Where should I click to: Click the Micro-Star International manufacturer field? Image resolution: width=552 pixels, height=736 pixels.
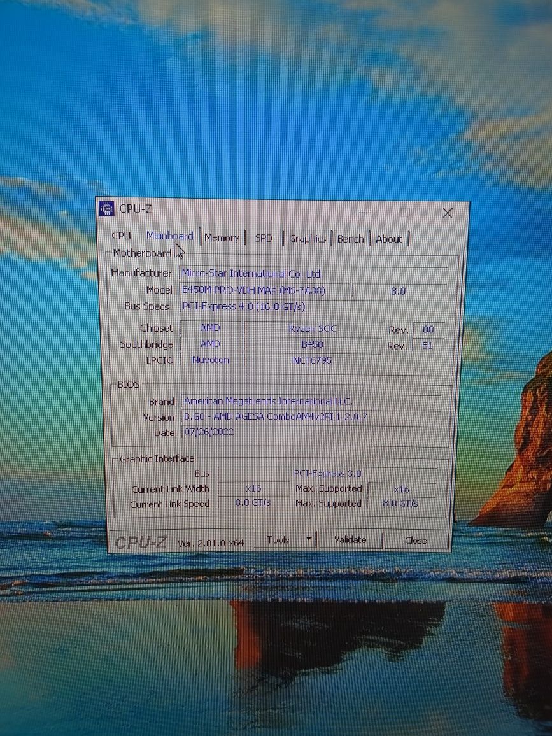(x=313, y=274)
